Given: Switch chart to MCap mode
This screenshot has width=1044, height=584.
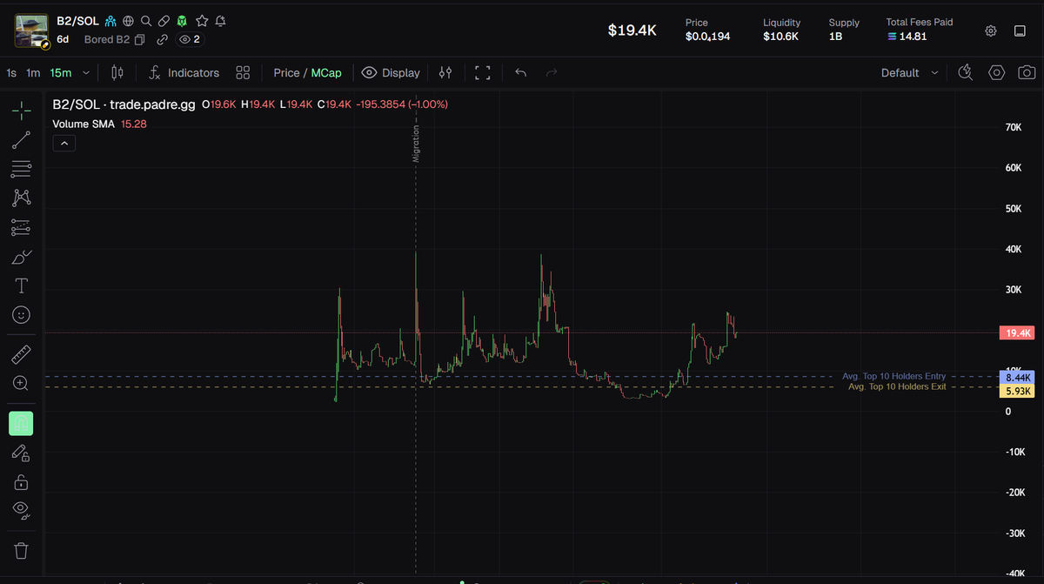Looking at the screenshot, I should tap(326, 73).
